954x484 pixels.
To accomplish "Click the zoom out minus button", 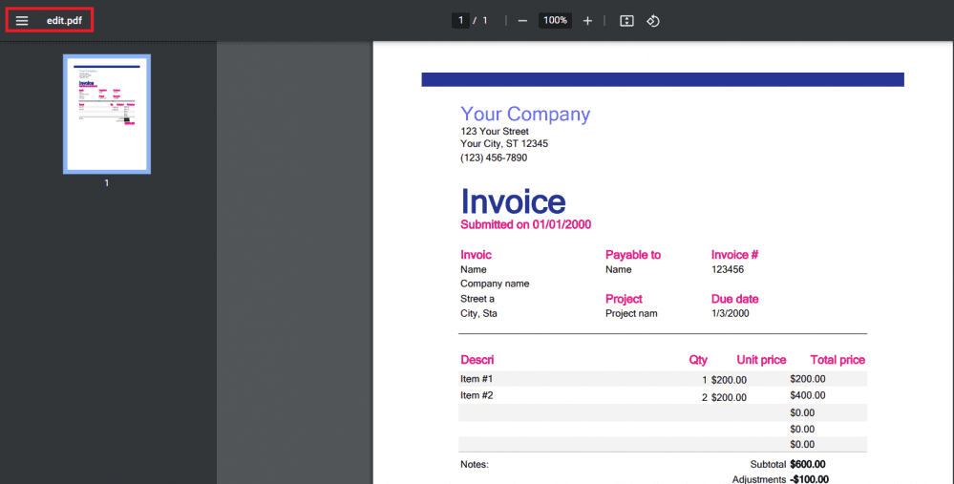I will coord(522,21).
